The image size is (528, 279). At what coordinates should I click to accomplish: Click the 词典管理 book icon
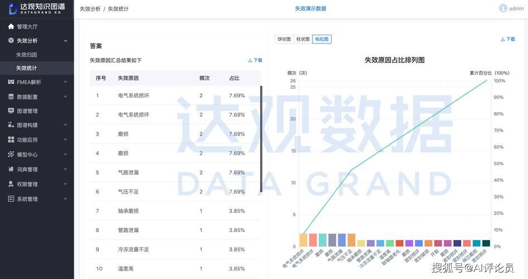point(11,169)
